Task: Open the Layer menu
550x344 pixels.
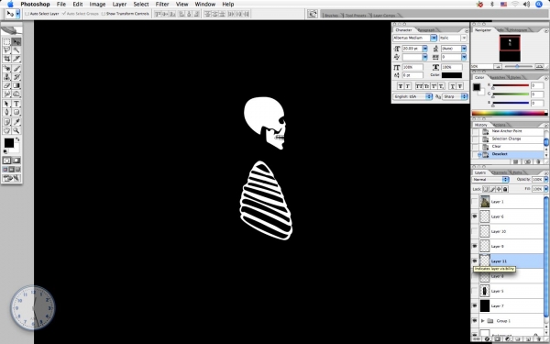Action: click(x=119, y=5)
